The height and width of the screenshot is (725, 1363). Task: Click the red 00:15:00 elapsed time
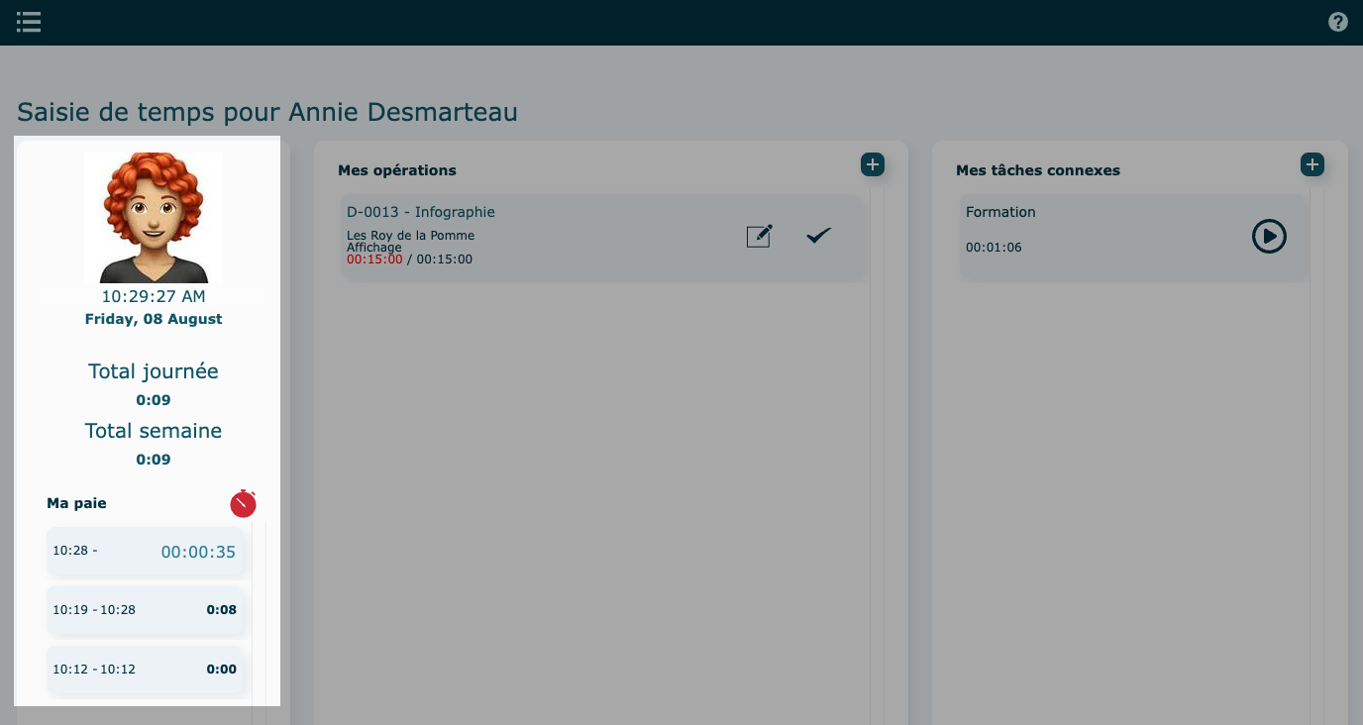click(374, 259)
